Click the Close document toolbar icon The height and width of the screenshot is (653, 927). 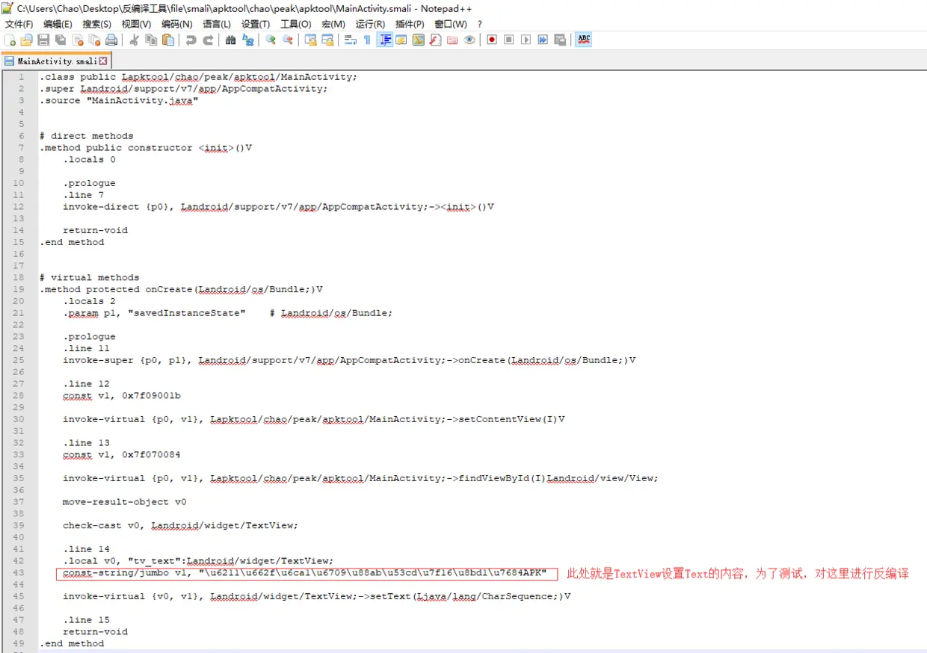78,40
